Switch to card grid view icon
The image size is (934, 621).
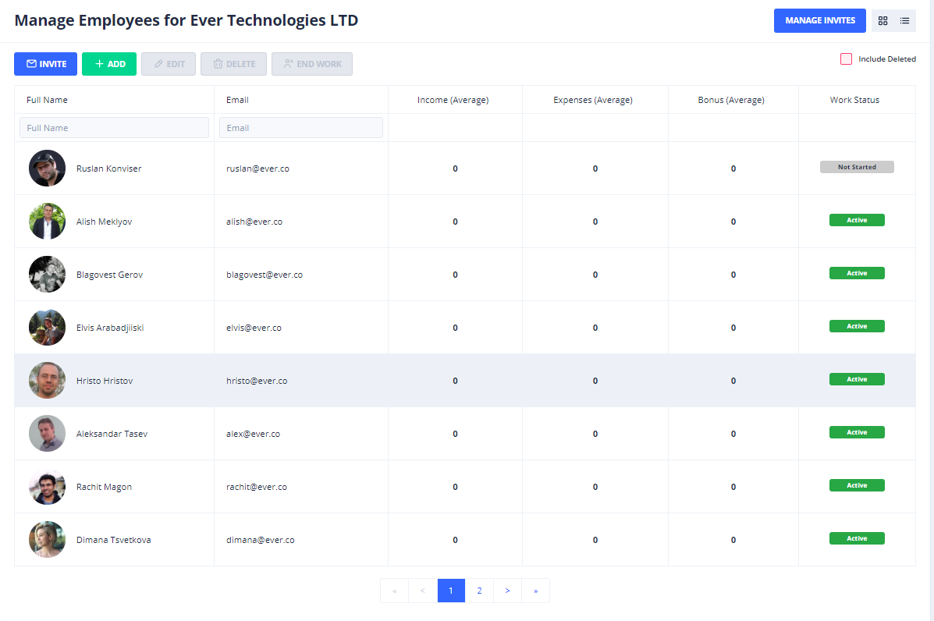(x=883, y=21)
